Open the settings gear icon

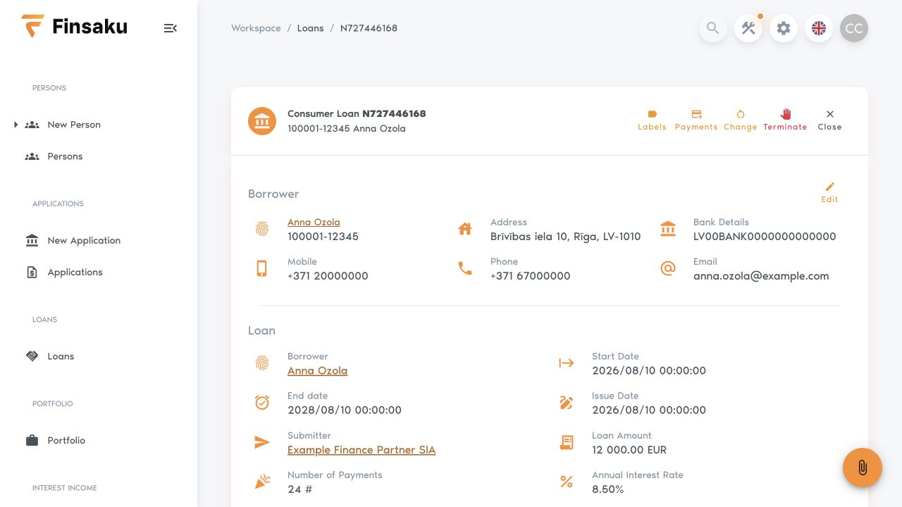click(784, 28)
